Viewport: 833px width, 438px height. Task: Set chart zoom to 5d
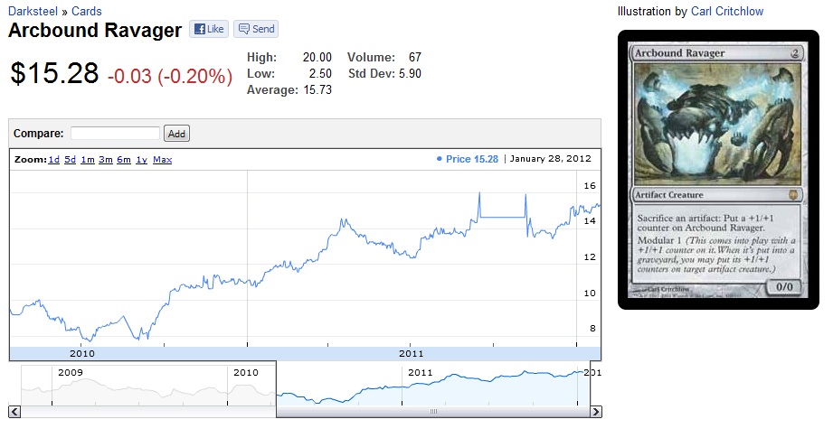coord(70,160)
